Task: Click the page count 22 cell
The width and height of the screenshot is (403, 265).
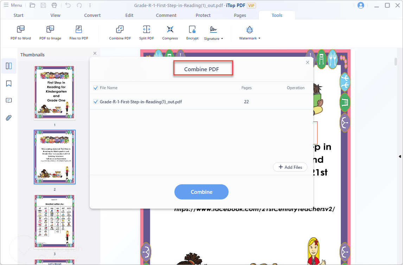Action: point(246,102)
